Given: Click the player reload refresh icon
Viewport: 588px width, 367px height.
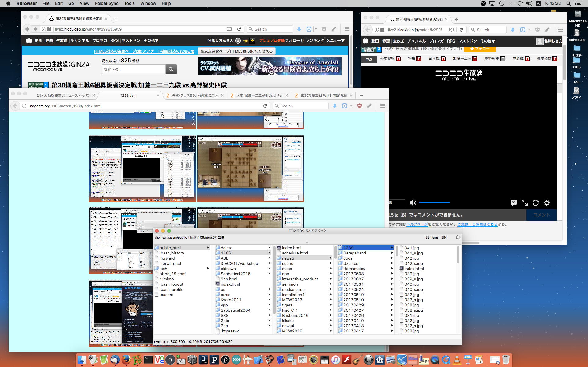Looking at the screenshot, I should tap(535, 203).
